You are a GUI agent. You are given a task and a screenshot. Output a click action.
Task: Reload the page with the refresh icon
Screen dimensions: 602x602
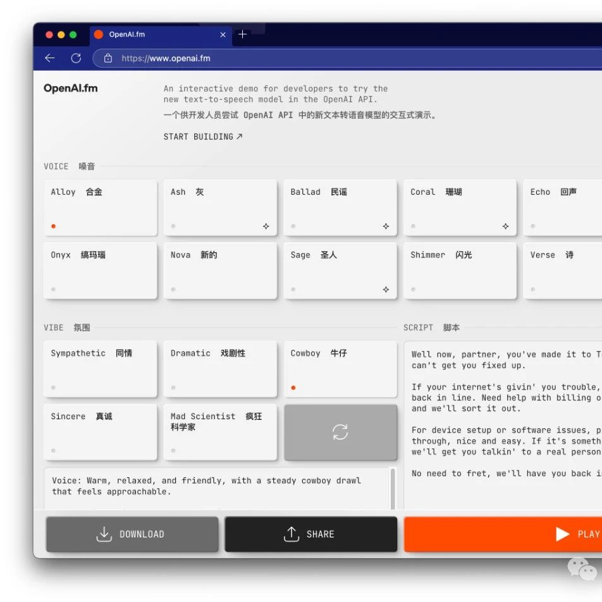[76, 58]
